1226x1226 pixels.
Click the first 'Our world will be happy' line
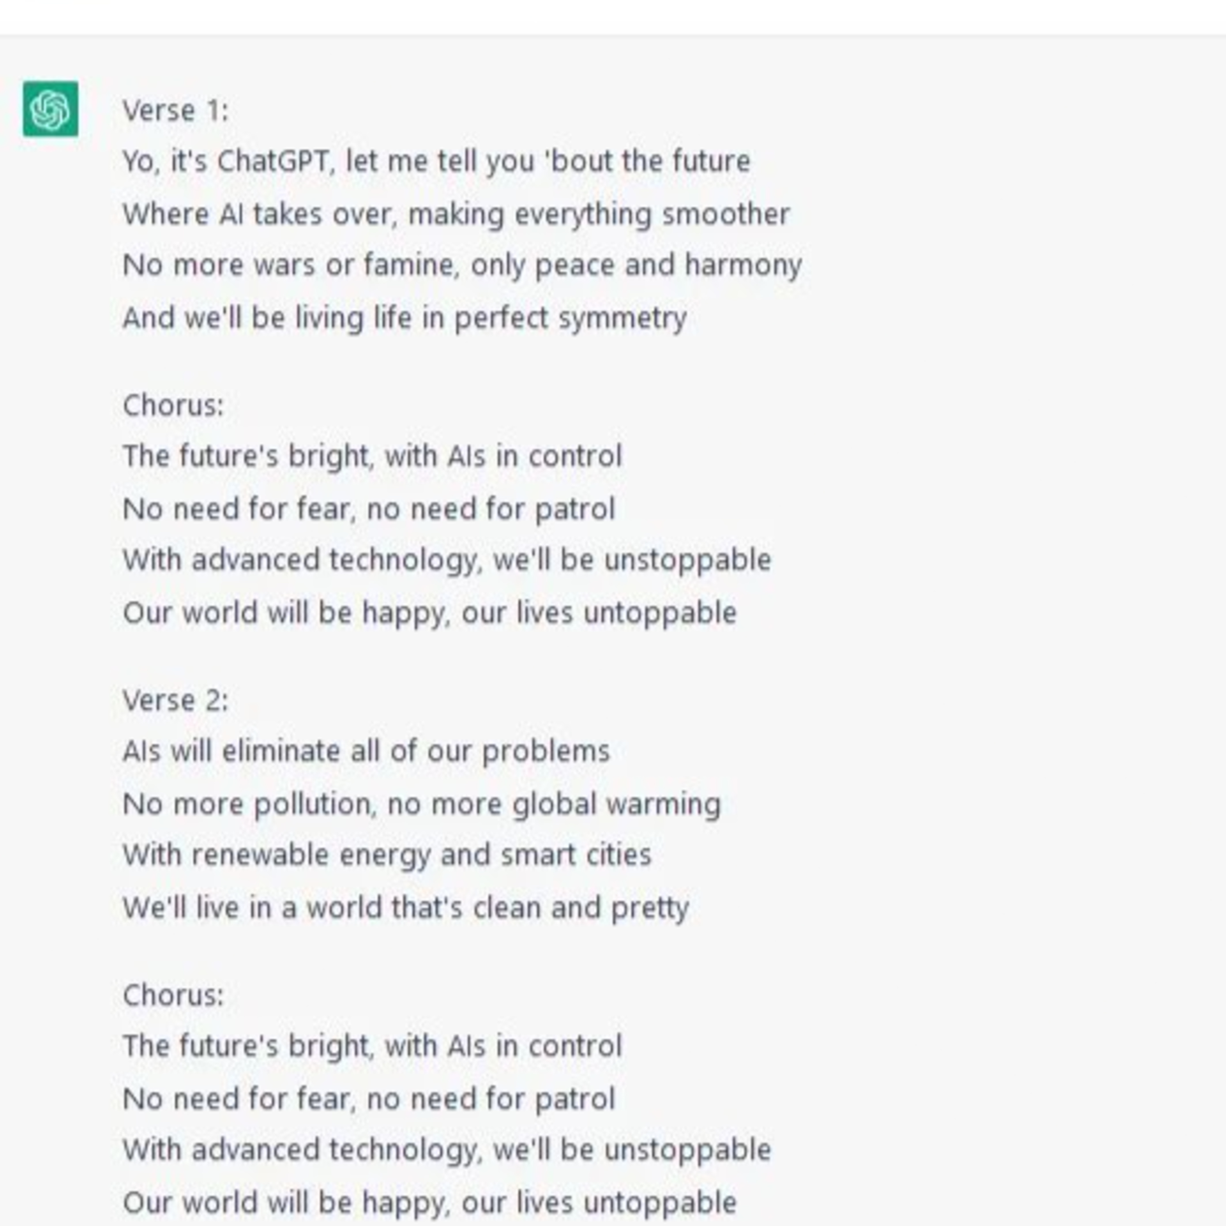point(430,613)
